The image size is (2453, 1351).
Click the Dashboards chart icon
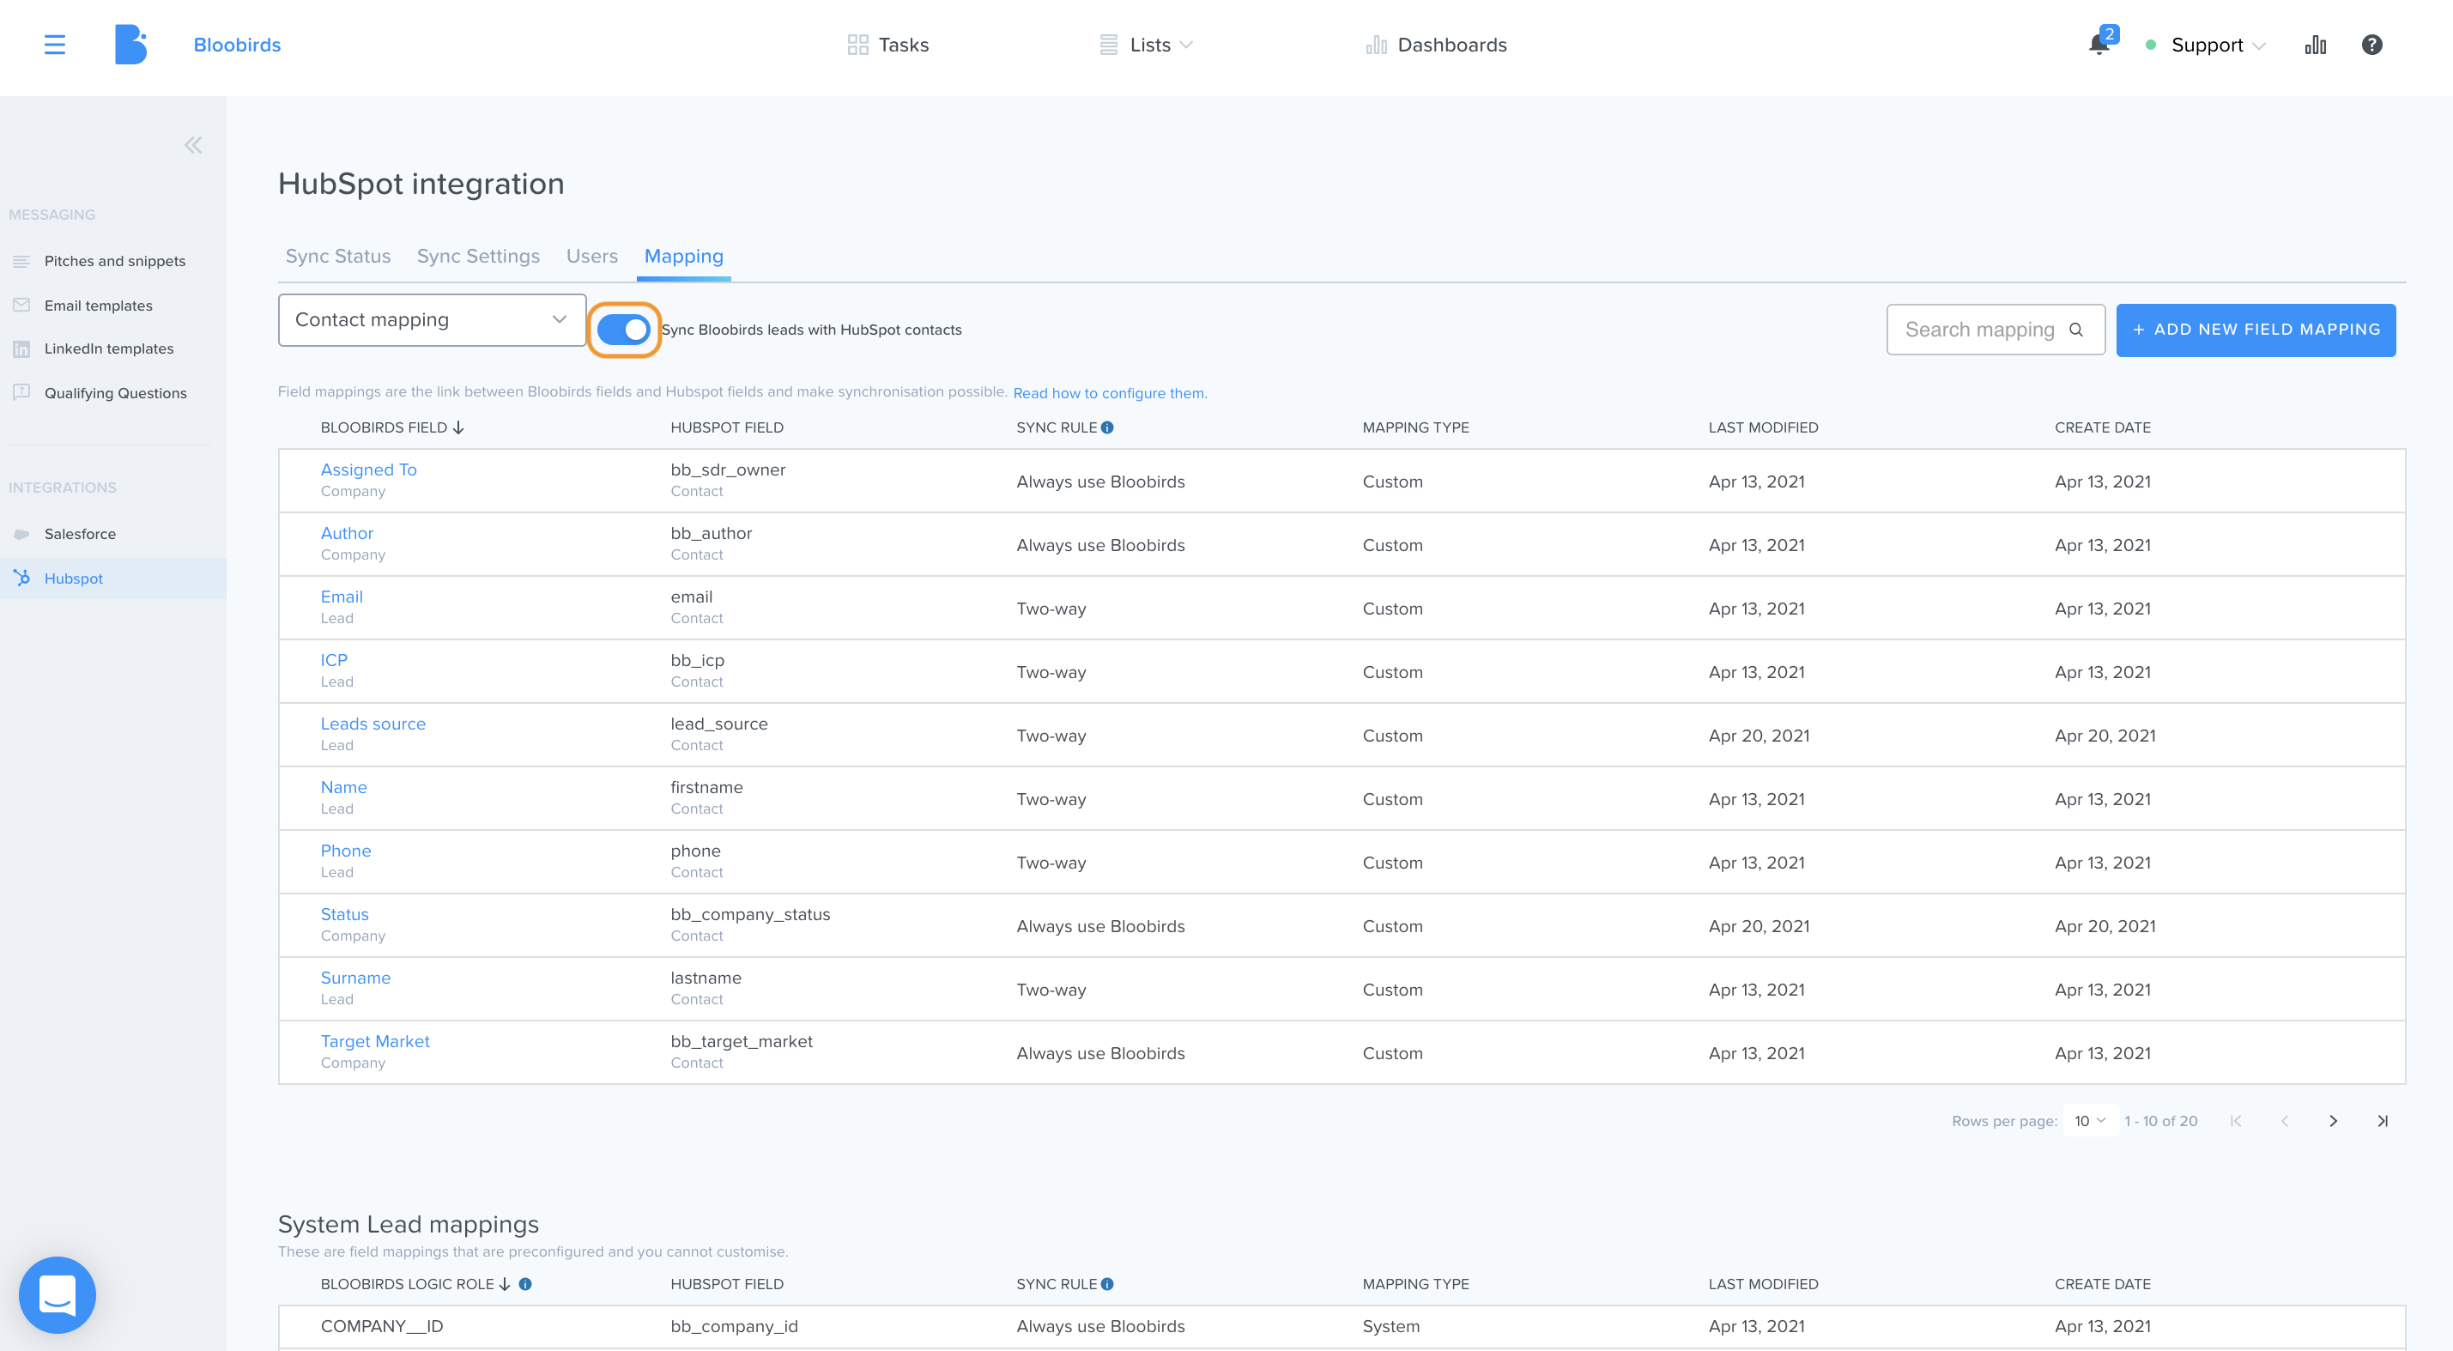coord(1376,45)
